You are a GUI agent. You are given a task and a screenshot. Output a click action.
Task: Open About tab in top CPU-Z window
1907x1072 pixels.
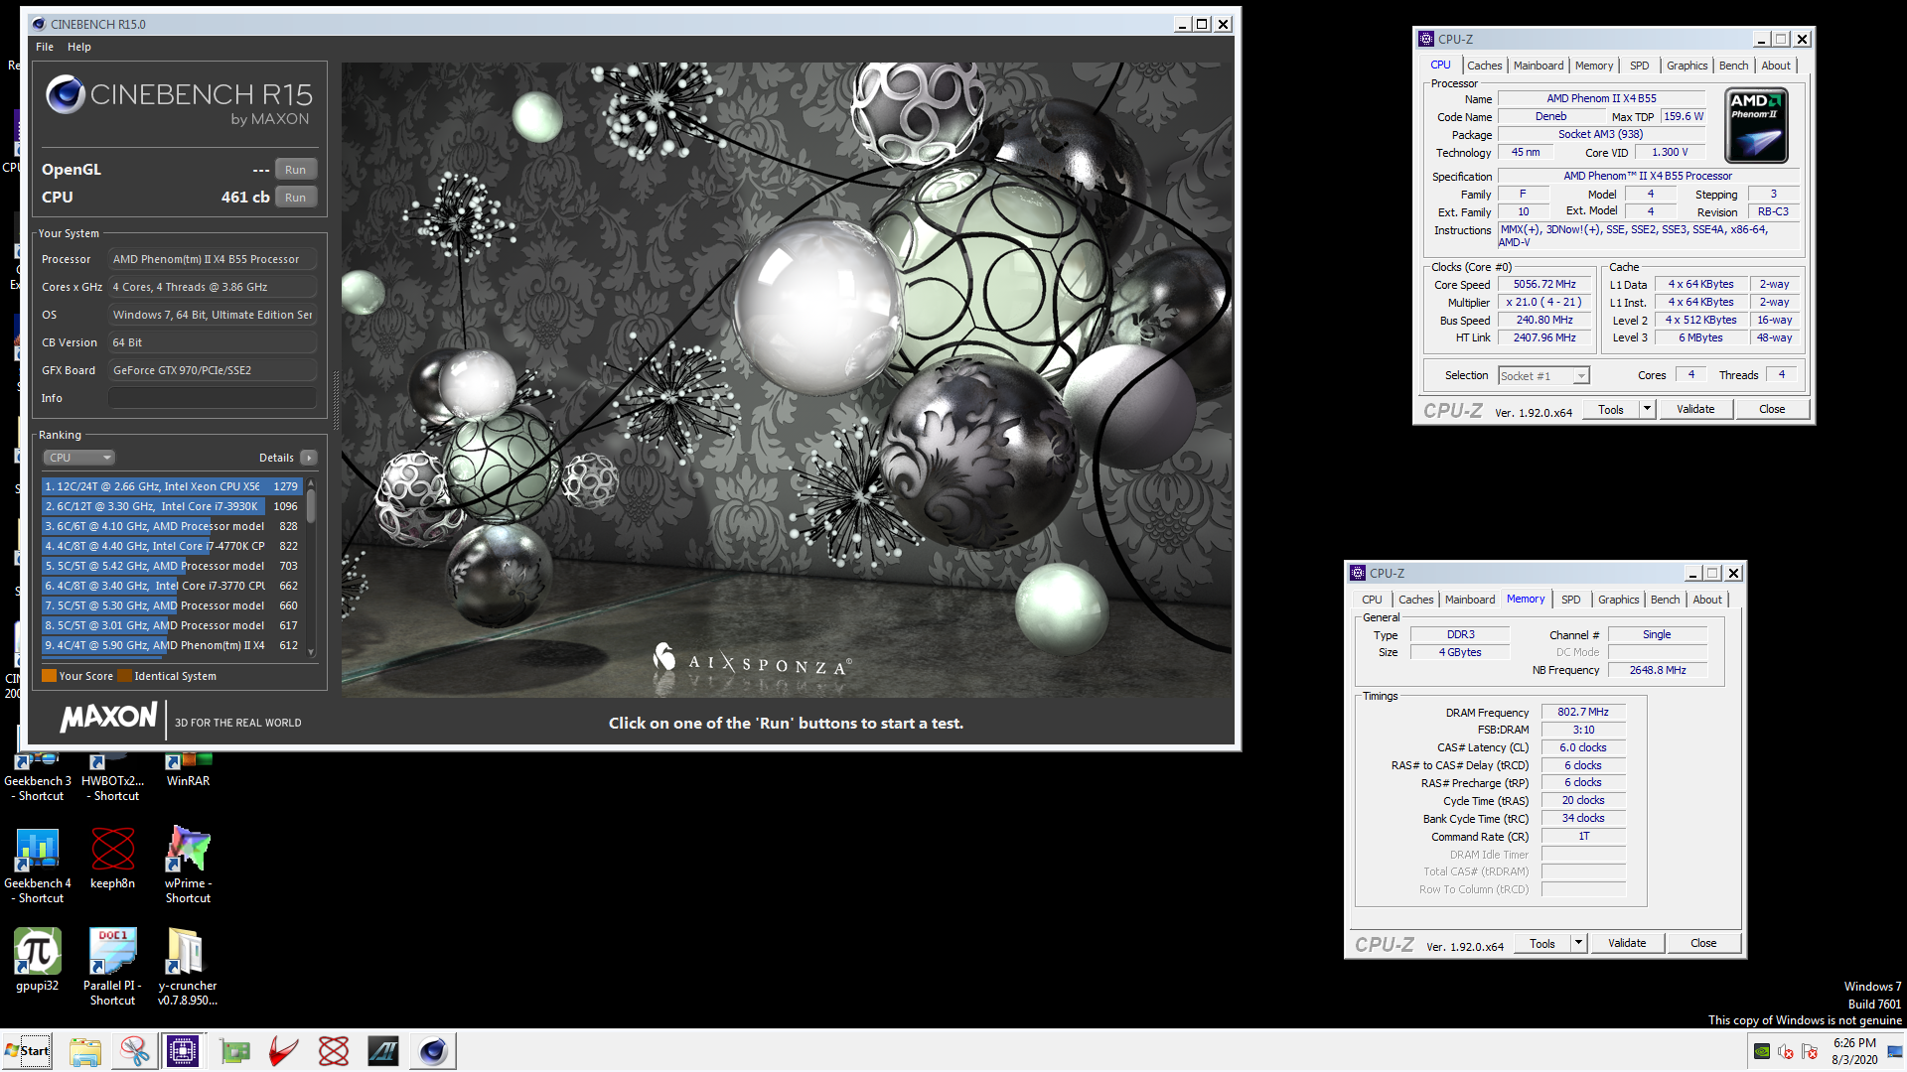[1776, 66]
